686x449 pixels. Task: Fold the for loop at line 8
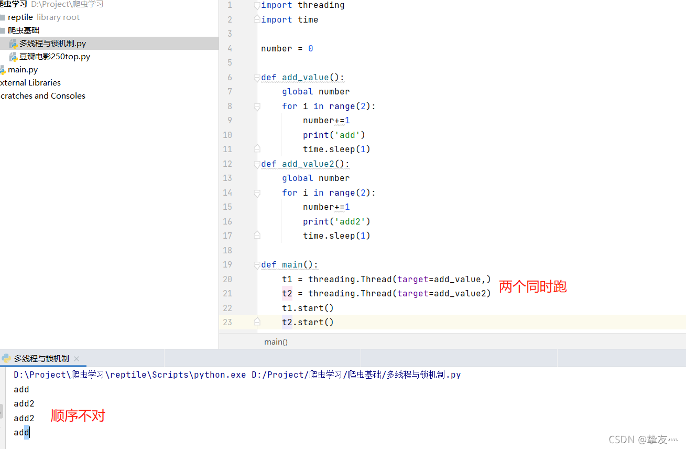tap(257, 106)
